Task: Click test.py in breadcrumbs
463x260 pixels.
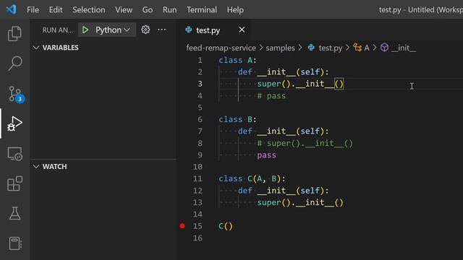Action: pos(330,48)
